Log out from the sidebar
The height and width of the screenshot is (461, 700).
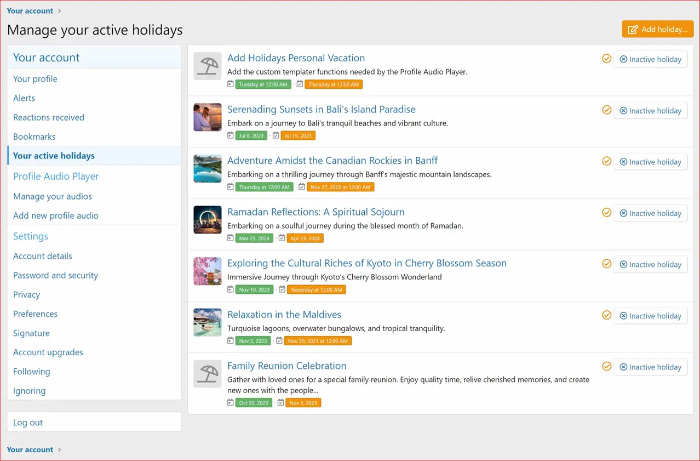28,423
